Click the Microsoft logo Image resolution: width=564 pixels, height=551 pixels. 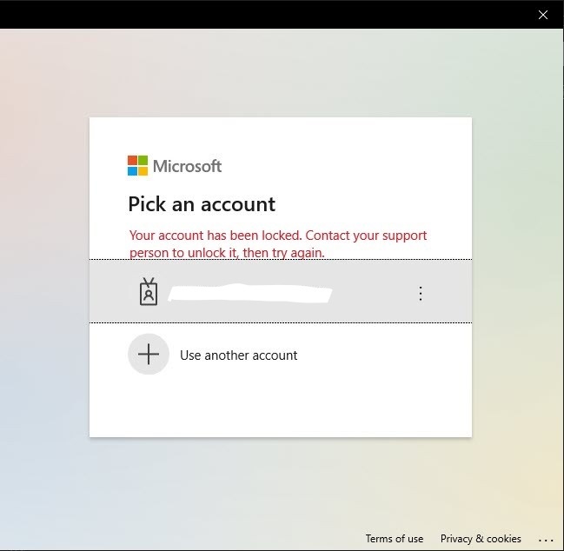[x=175, y=166]
